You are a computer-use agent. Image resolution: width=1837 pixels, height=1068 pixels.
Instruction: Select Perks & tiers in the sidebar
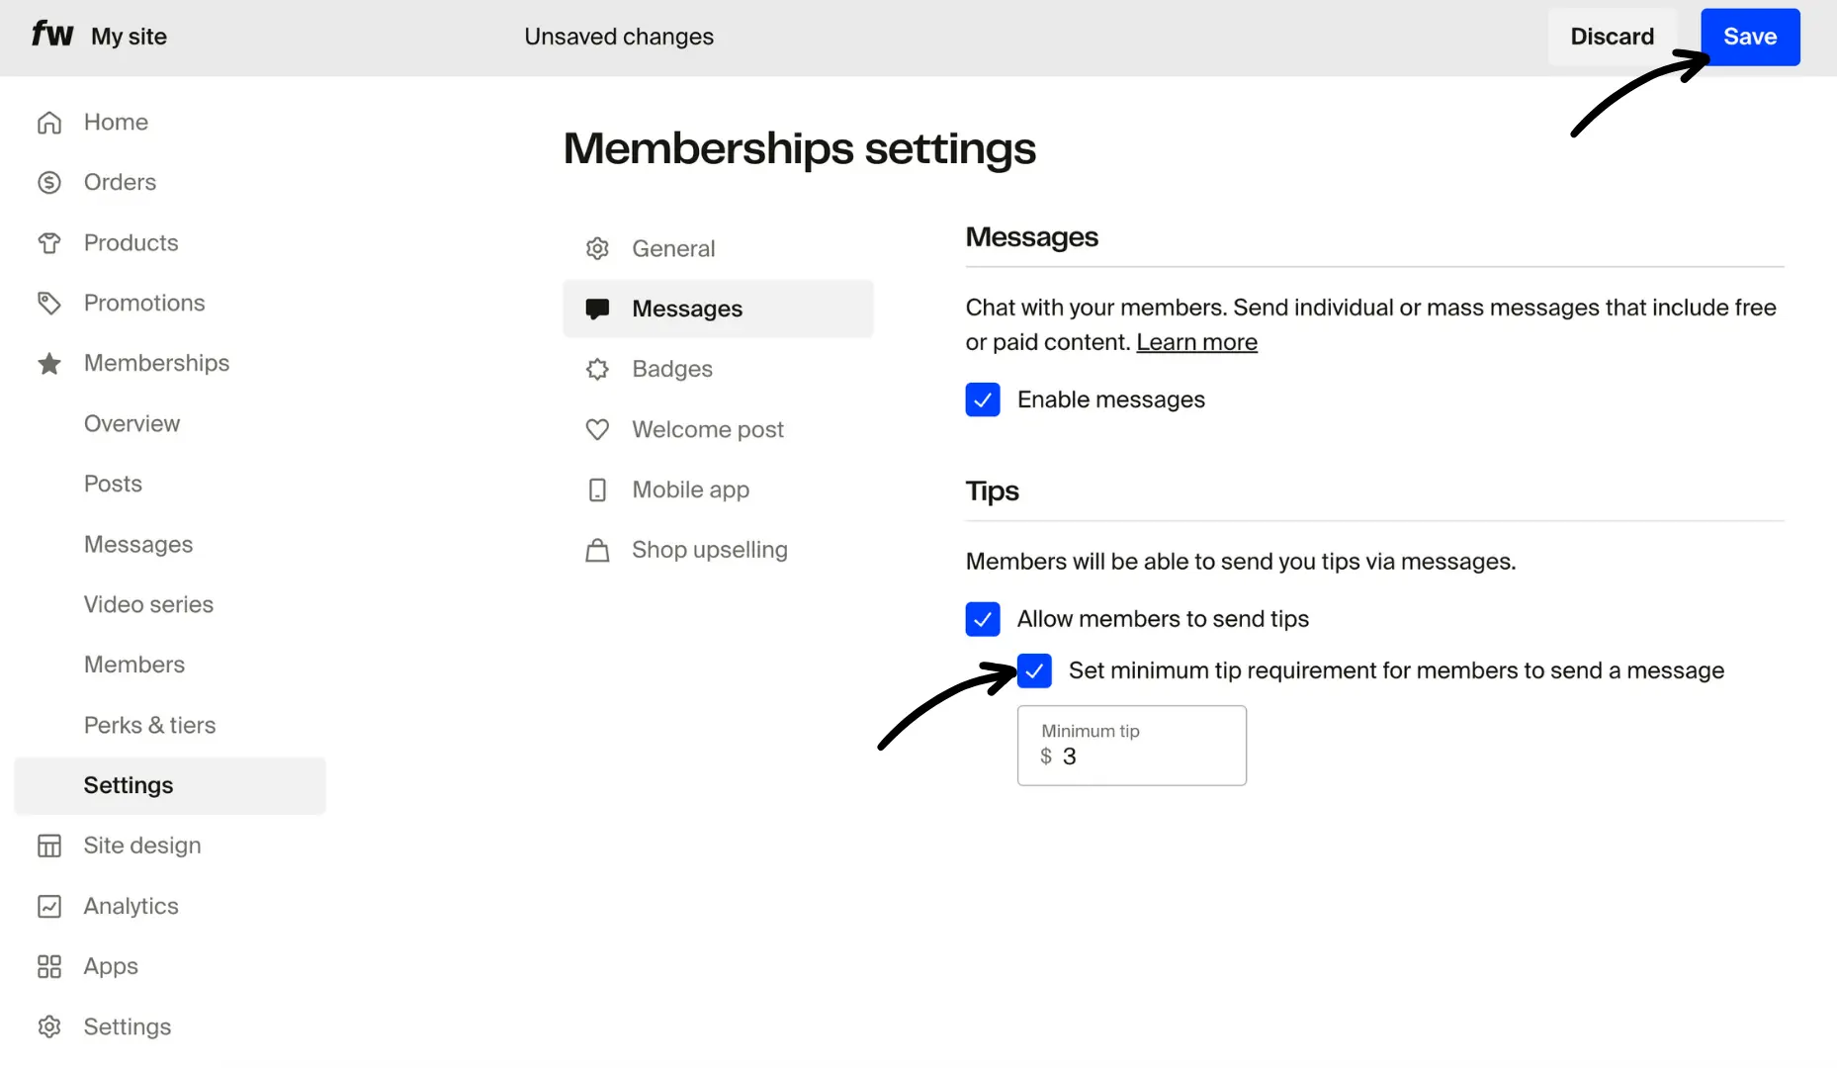tap(149, 725)
